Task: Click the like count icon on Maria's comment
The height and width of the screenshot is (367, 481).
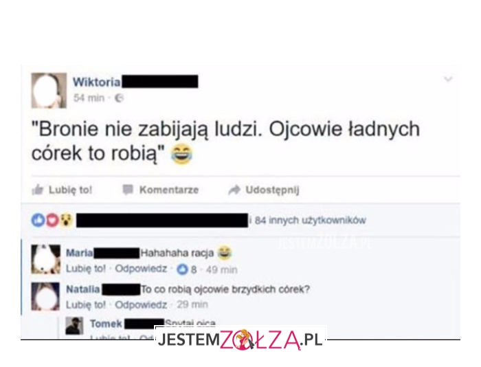Action: point(182,269)
